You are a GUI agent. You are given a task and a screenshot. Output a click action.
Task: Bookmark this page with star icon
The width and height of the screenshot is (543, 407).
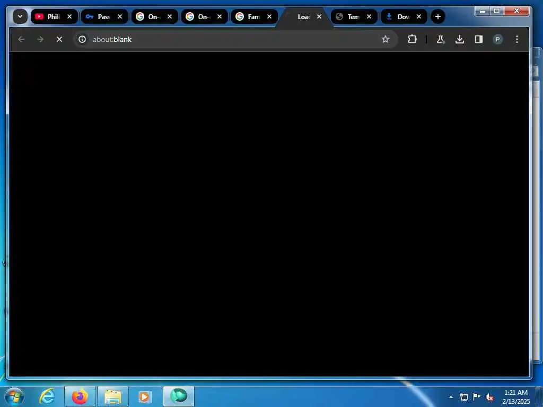(x=386, y=39)
